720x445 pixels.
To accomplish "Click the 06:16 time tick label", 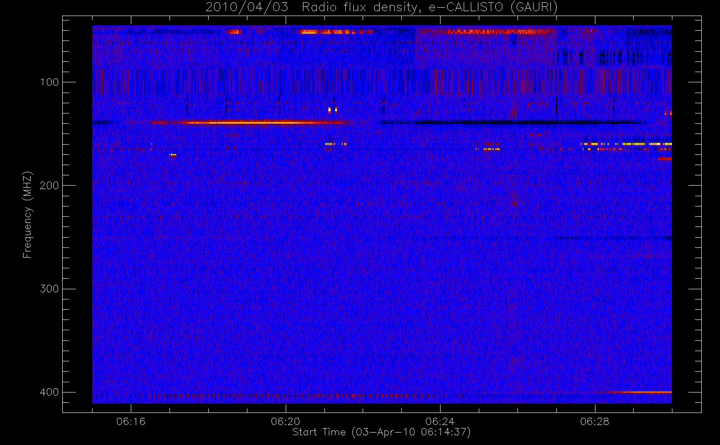I will click(x=131, y=421).
